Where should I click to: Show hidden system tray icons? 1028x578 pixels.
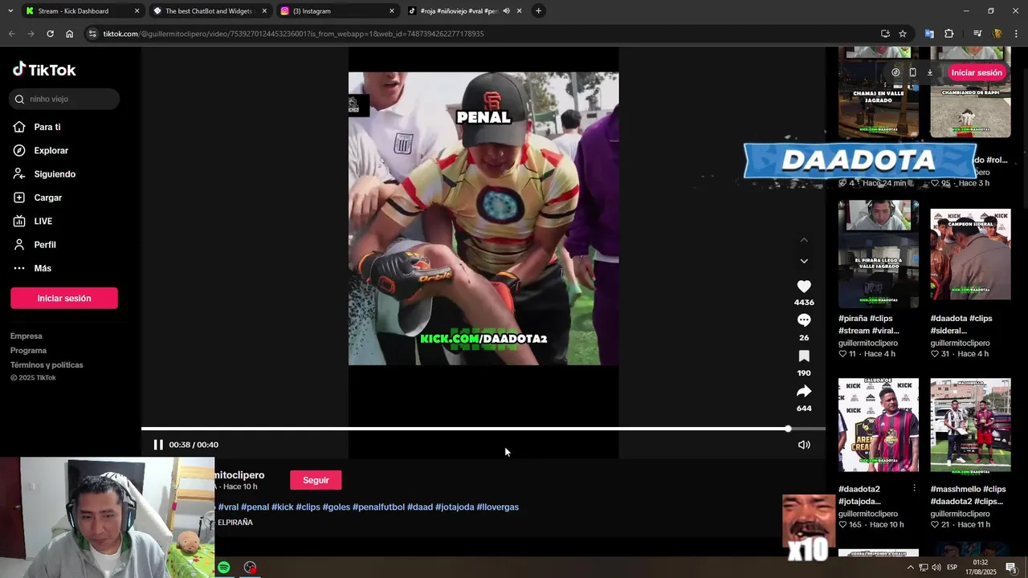tap(910, 568)
